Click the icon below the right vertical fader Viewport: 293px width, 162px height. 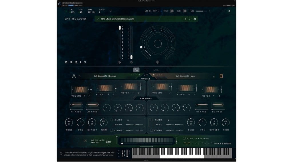pos(131,62)
